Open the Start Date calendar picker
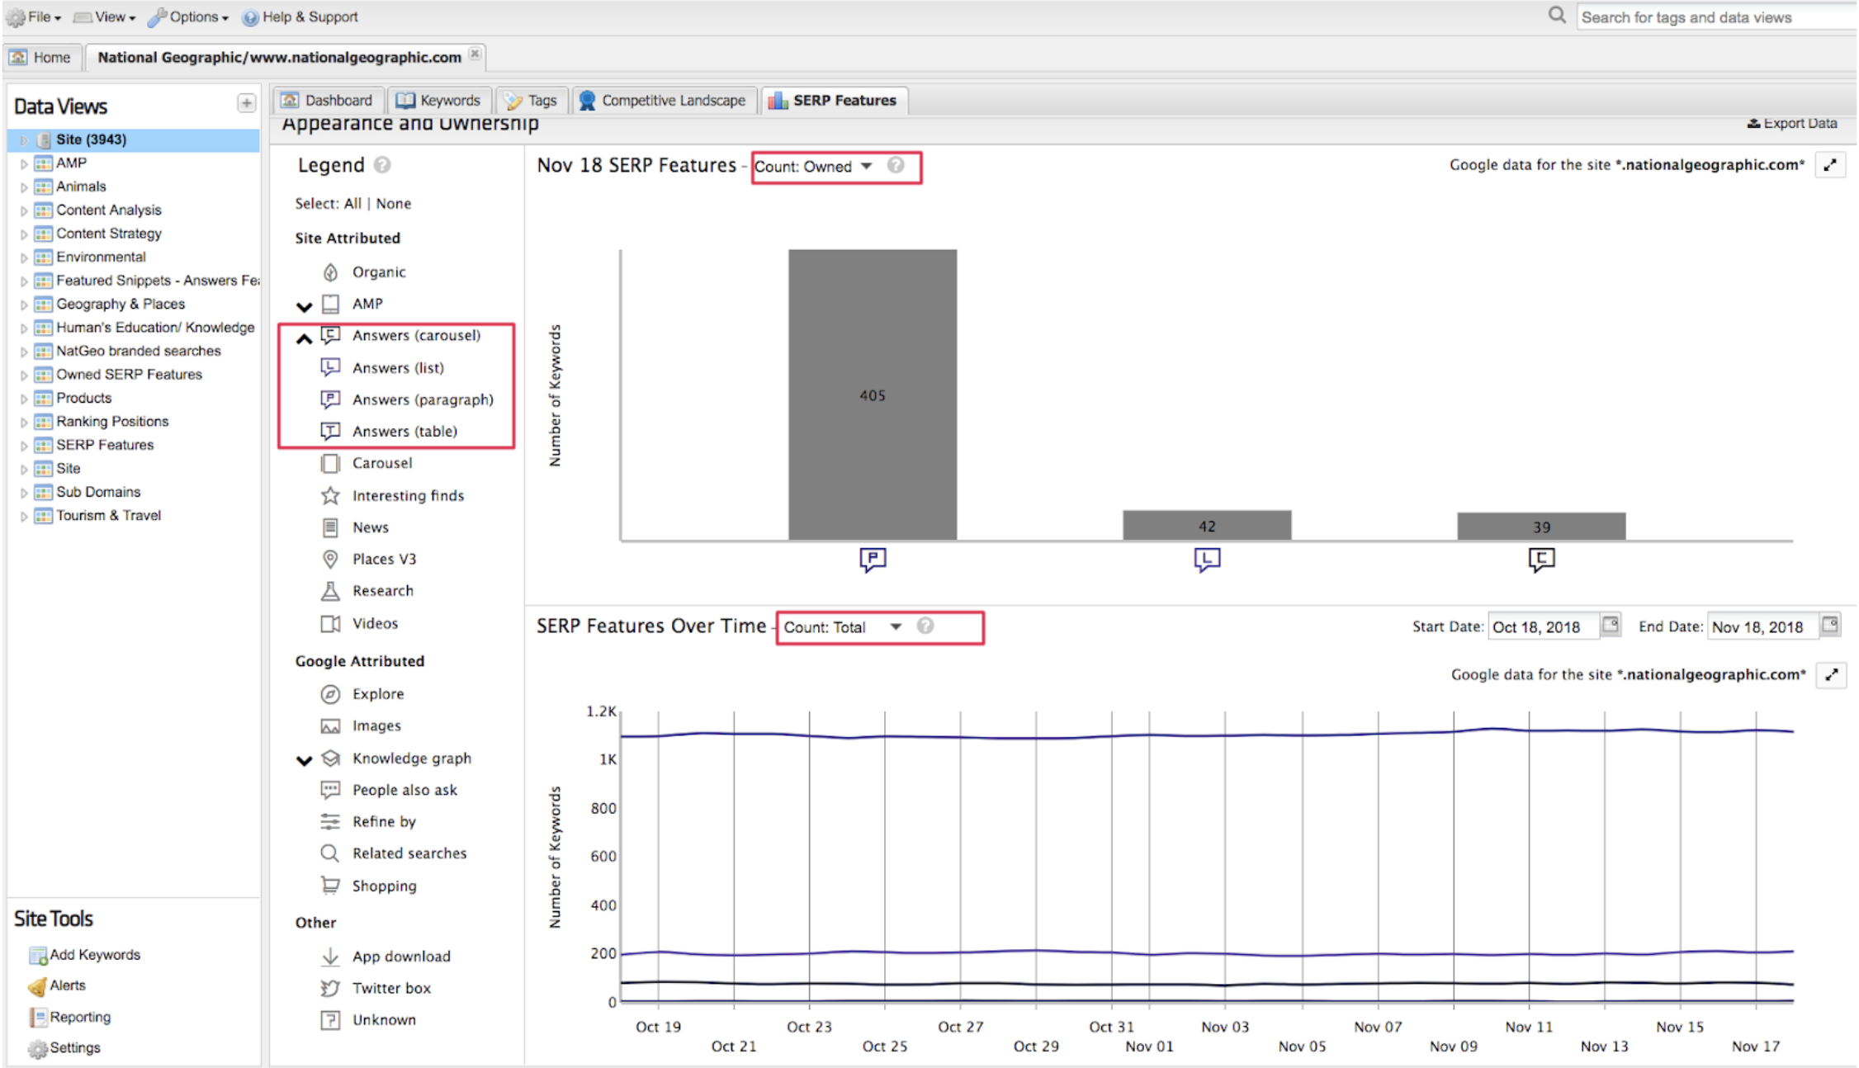Viewport: 1859px width, 1068px height. (1611, 625)
